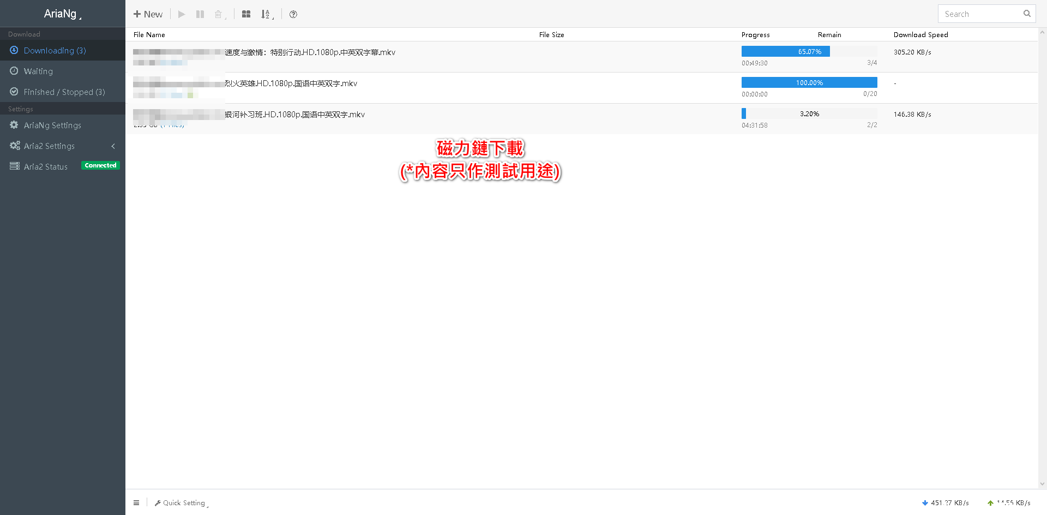Click the Delete trash icon
Image resolution: width=1047 pixels, height=515 pixels.
(219, 14)
